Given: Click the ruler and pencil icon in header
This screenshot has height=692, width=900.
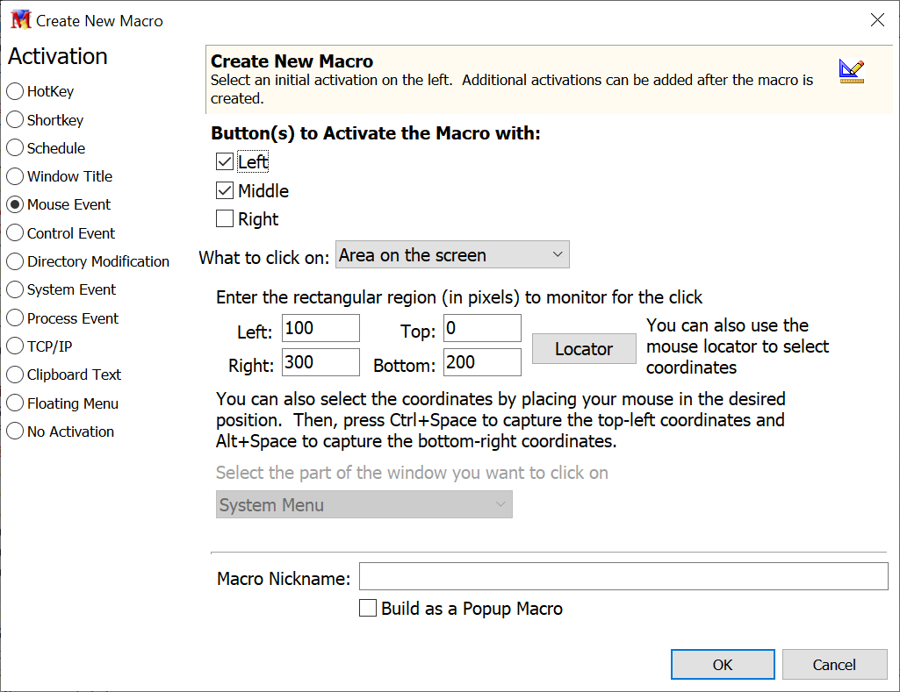Looking at the screenshot, I should point(851,71).
